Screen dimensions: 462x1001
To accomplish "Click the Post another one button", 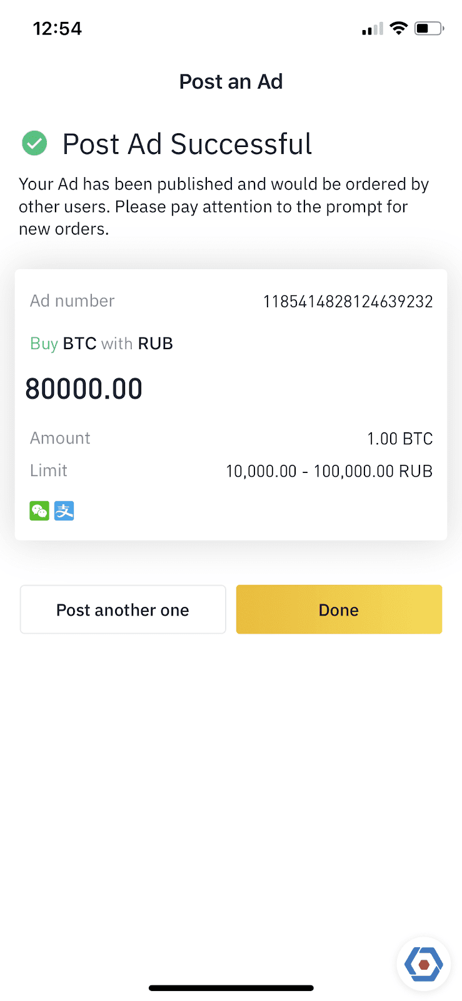I will coord(123,609).
